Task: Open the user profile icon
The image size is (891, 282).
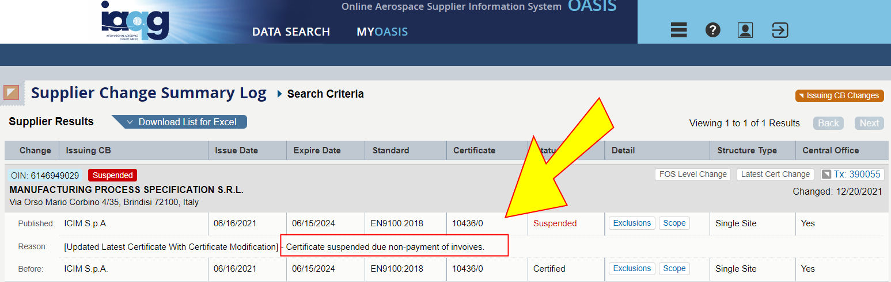Action: point(745,30)
